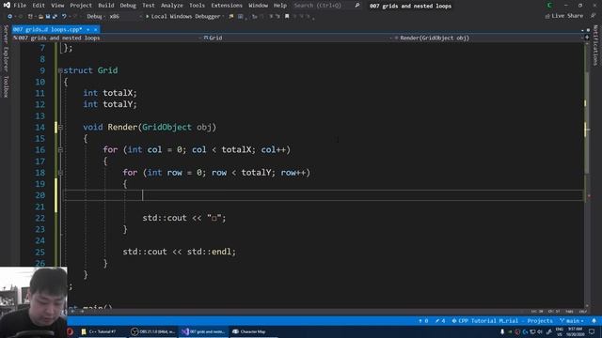Collapse the row for-loop block
The width and height of the screenshot is (602, 338).
(60, 173)
